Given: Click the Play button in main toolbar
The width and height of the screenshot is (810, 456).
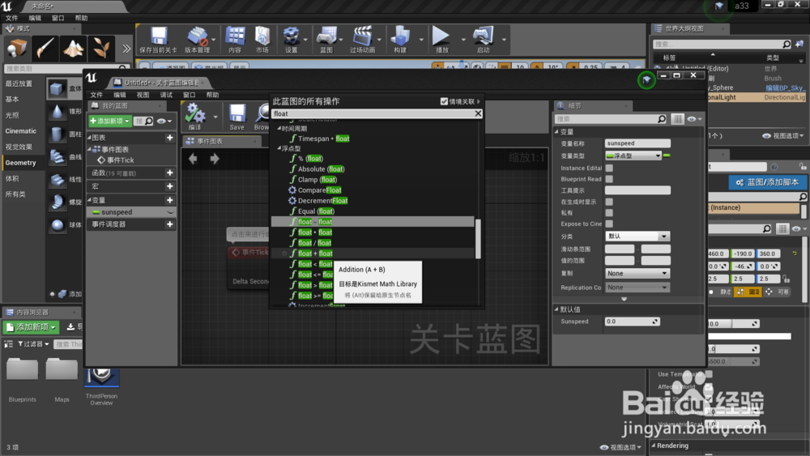Looking at the screenshot, I should point(441,36).
